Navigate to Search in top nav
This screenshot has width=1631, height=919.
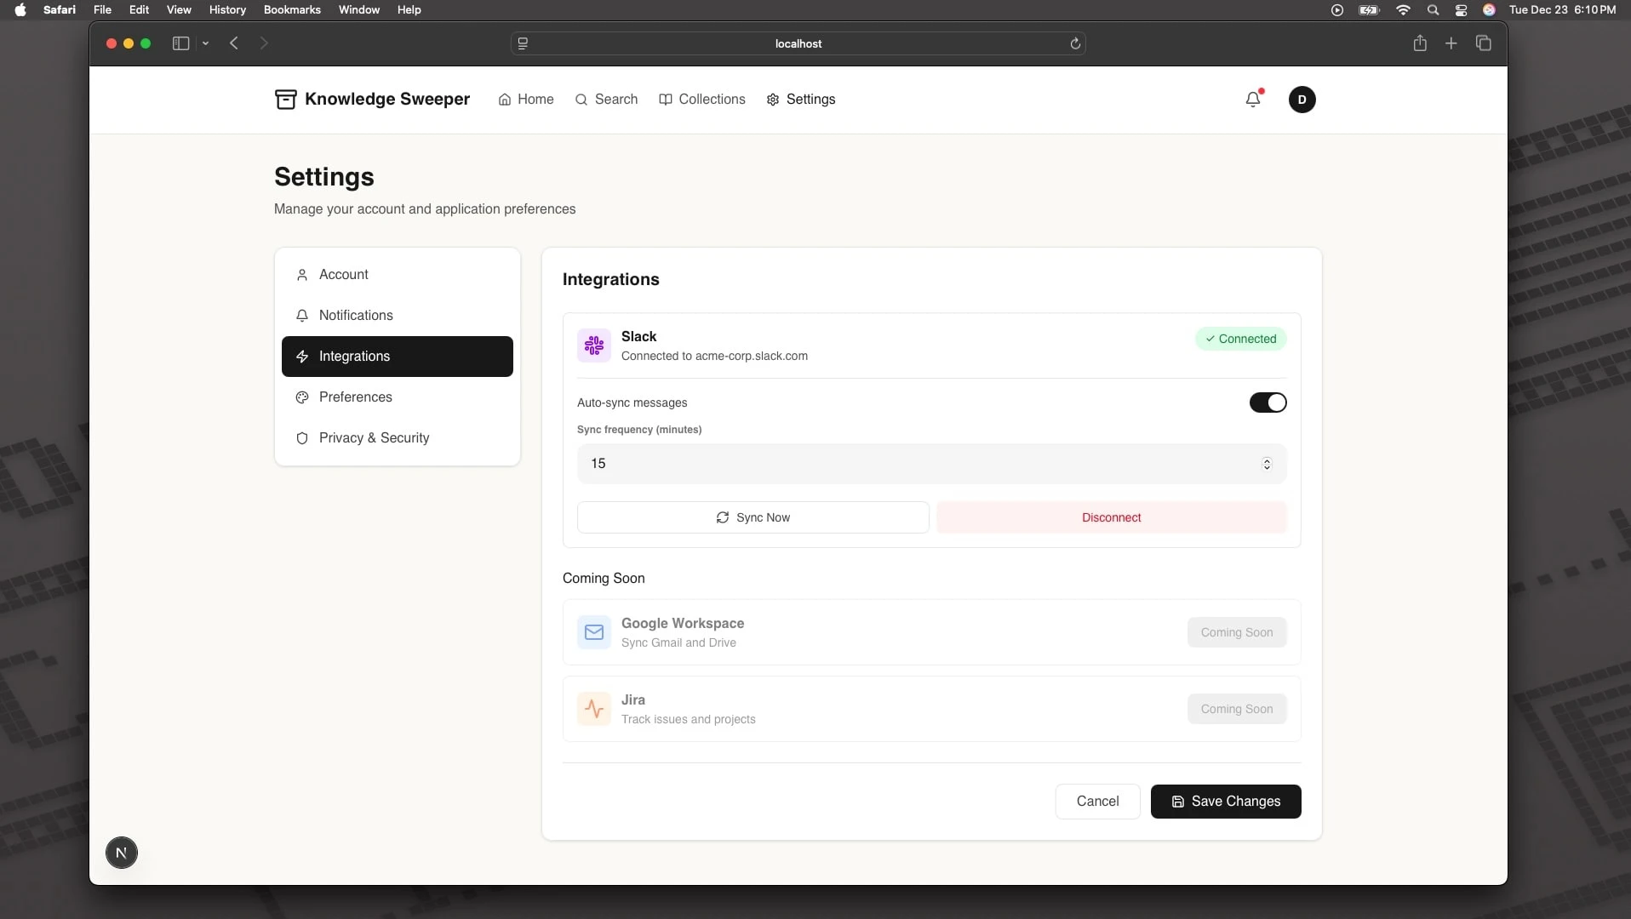(606, 100)
